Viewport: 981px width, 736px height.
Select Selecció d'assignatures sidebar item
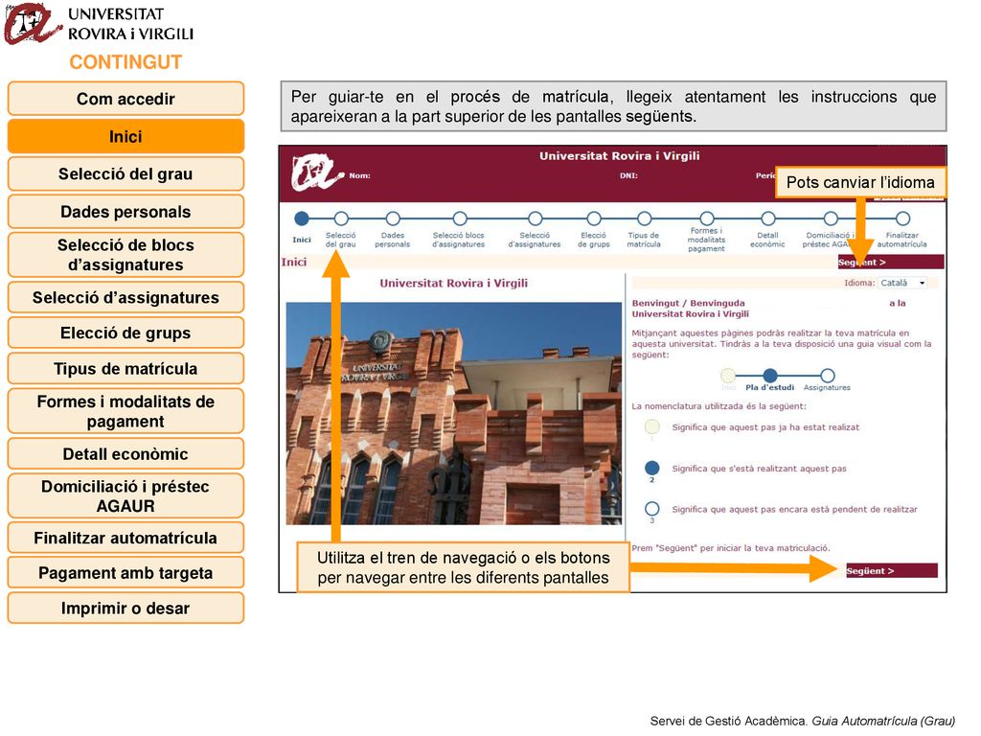pos(125,297)
